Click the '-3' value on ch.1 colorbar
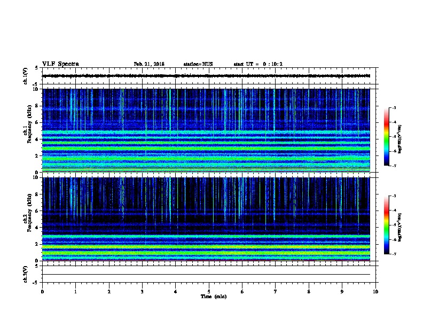Viewport: 423px width, 327px height. tap(394, 107)
